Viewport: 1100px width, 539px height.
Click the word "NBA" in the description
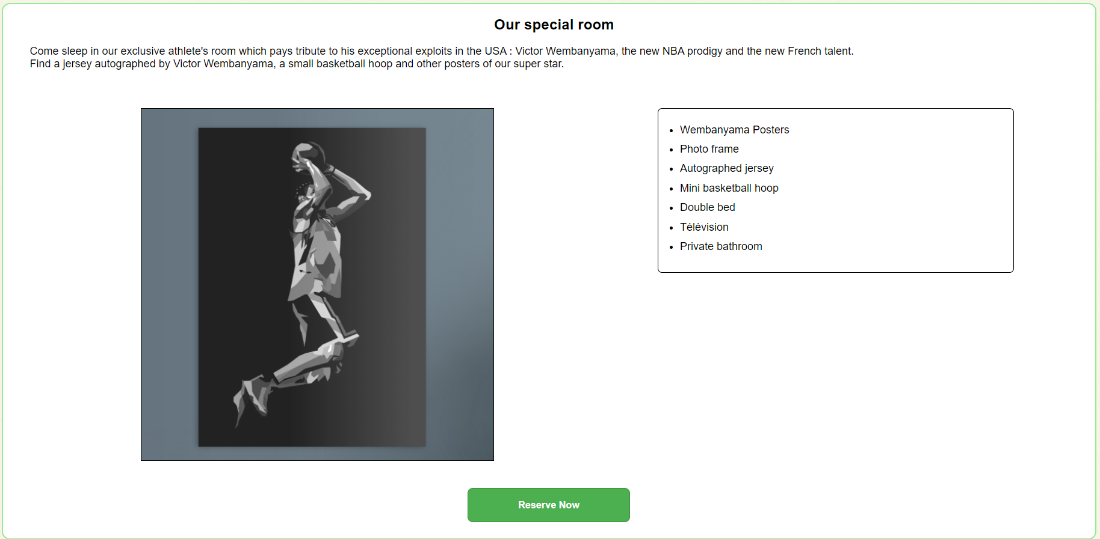tap(673, 51)
